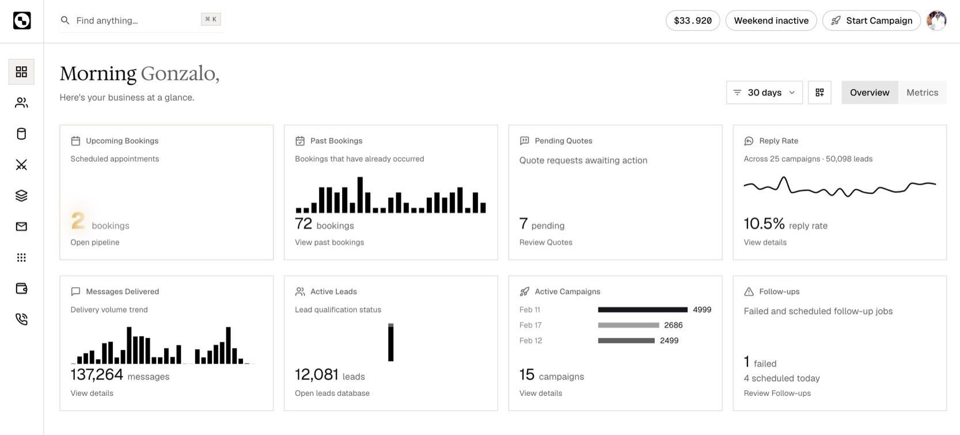Click the Open leads database link
Viewport: 960px width, 435px height.
332,393
